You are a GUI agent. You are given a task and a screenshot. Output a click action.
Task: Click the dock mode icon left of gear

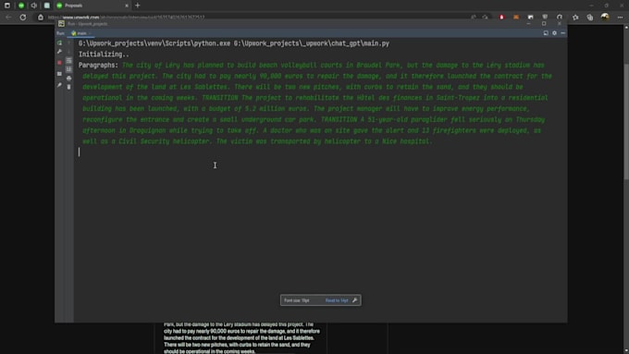point(546,33)
